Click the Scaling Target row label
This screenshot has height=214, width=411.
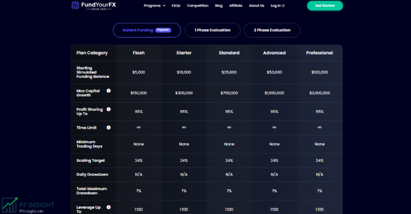pyautogui.click(x=90, y=161)
